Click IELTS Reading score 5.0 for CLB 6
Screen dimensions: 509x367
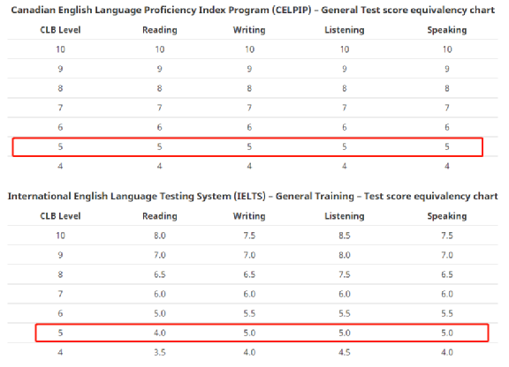pyautogui.click(x=160, y=313)
